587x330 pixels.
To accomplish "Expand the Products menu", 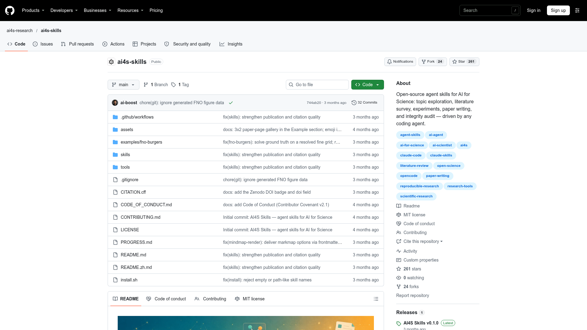I will (33, 10).
